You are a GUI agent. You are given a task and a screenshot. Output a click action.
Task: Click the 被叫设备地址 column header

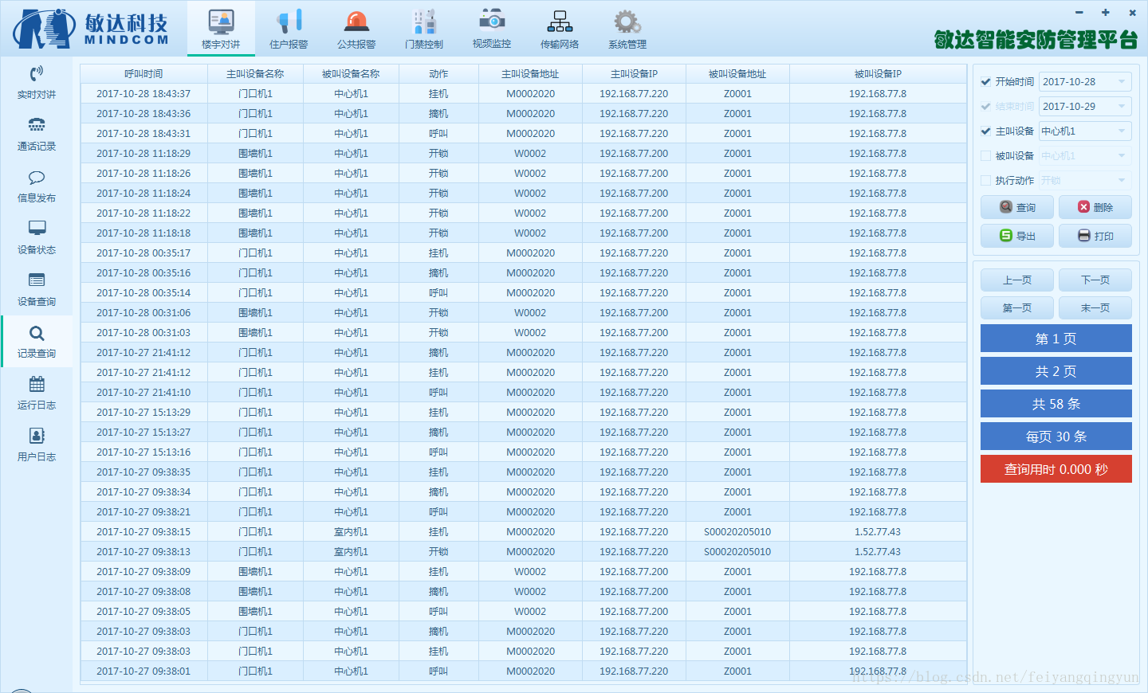tap(737, 73)
